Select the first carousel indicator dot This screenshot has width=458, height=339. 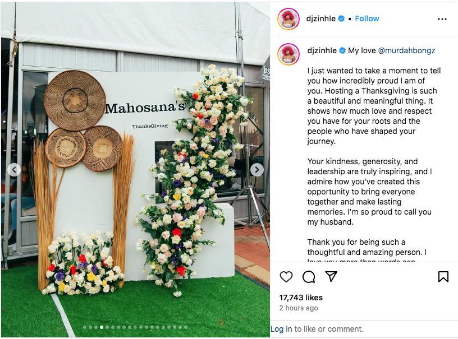click(x=85, y=327)
